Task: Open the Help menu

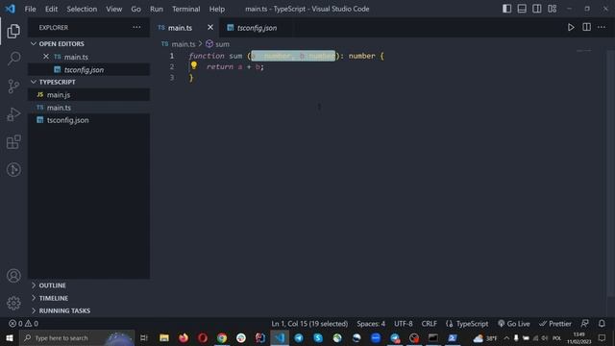Action: [x=217, y=9]
